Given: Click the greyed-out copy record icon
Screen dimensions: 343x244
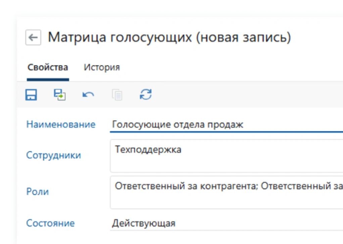Looking at the screenshot, I should (117, 95).
